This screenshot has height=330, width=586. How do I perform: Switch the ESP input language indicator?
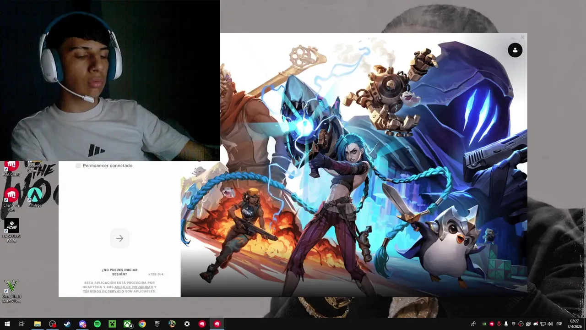pos(559,324)
